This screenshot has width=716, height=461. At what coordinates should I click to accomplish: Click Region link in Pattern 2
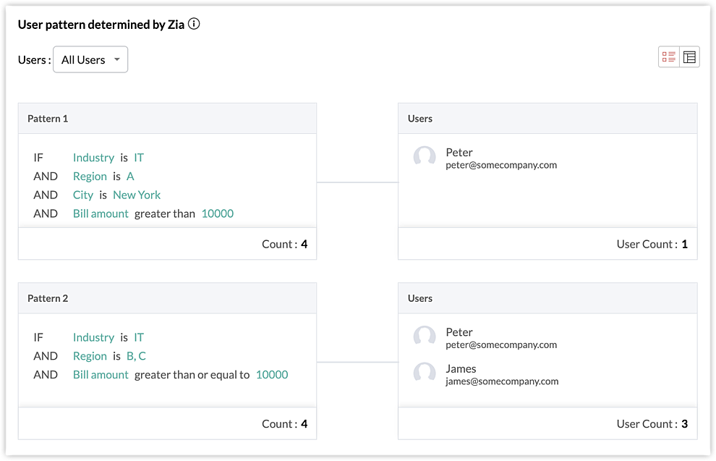pos(90,356)
